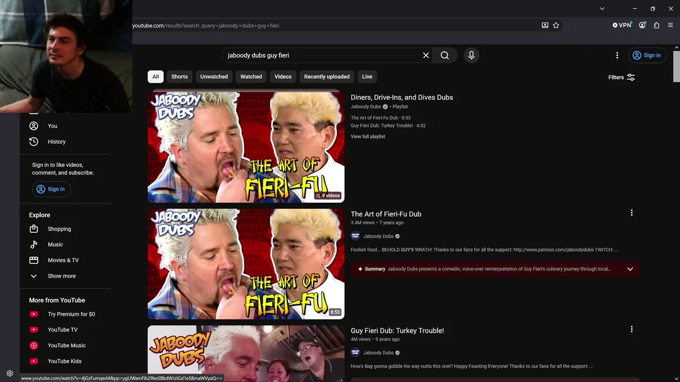Click the install app icon in address bar
The height and width of the screenshot is (382, 680).
click(545, 25)
